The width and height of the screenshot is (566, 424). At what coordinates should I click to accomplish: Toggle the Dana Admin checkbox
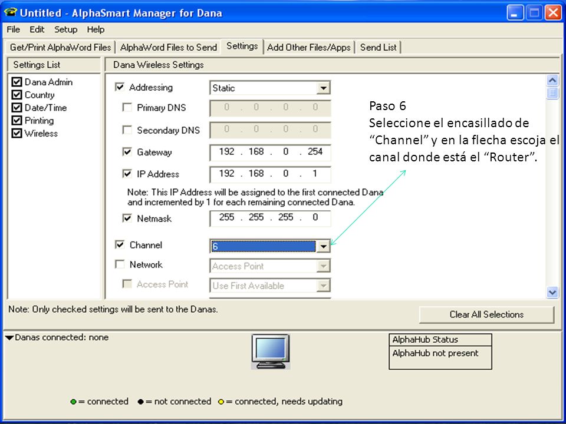coord(17,82)
